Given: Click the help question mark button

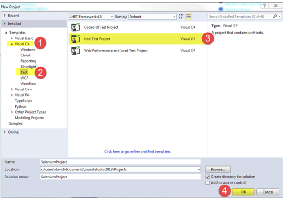Looking at the screenshot, I should pos(264,5).
